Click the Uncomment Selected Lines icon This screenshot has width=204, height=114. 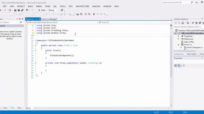click(89, 14)
